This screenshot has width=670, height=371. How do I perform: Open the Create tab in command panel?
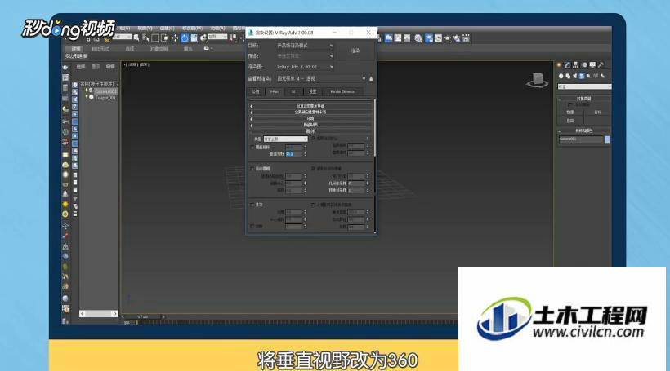point(559,64)
